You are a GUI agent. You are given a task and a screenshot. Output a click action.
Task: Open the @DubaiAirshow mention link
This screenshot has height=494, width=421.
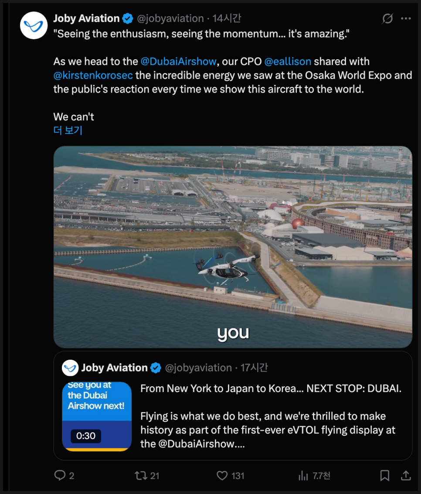(179, 61)
